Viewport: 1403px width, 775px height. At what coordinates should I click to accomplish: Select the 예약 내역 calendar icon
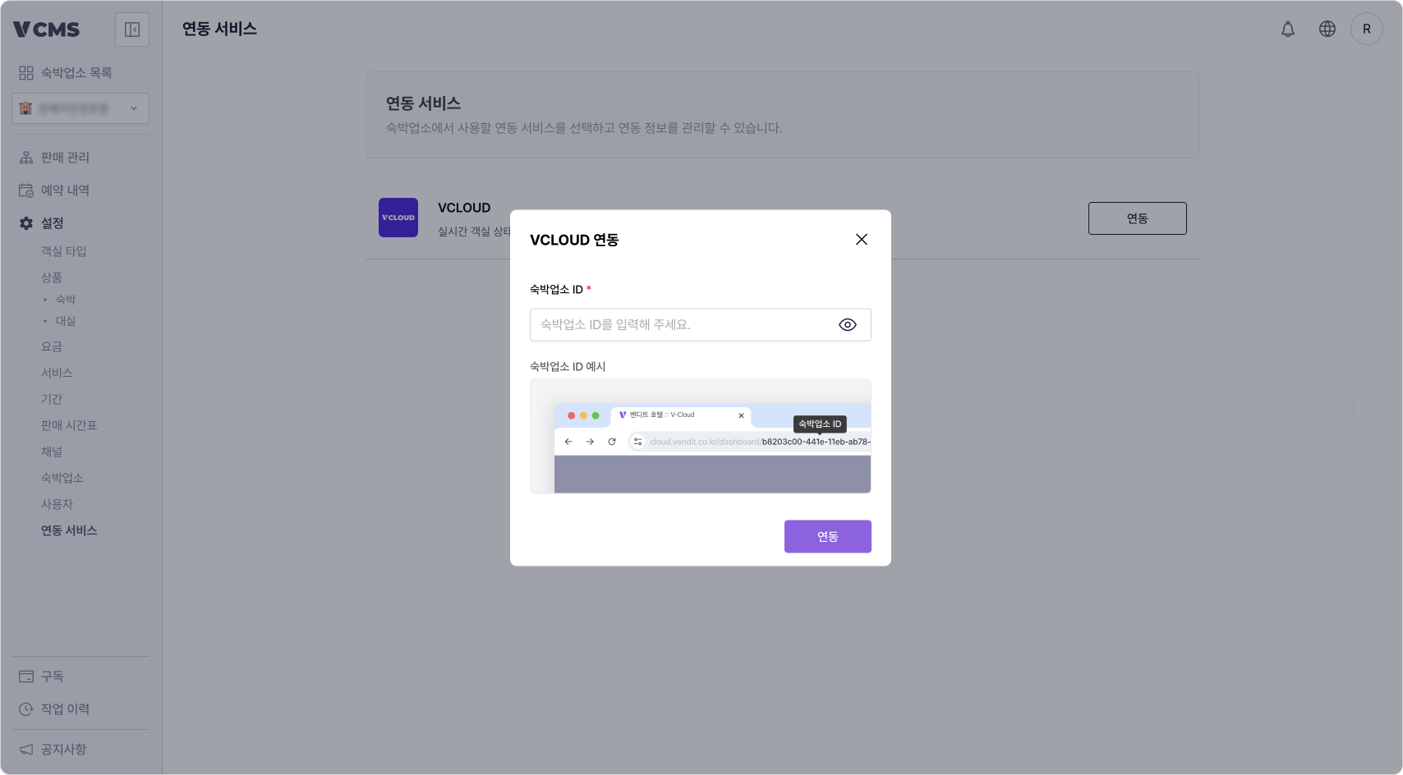[x=25, y=190]
